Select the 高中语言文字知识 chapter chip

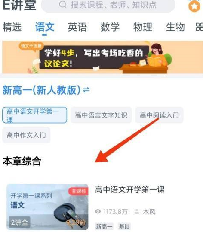click(101, 115)
